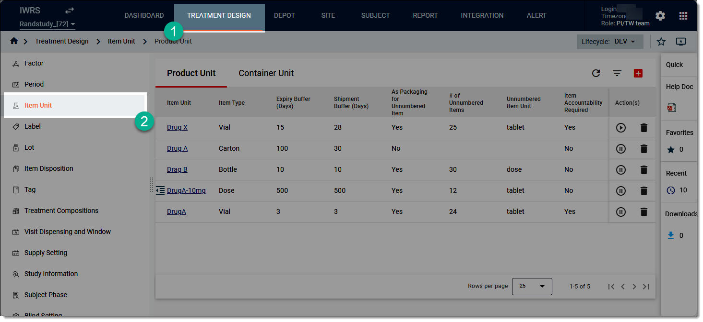Delete the Drug X row
This screenshot has height=322, width=703.
(x=644, y=128)
